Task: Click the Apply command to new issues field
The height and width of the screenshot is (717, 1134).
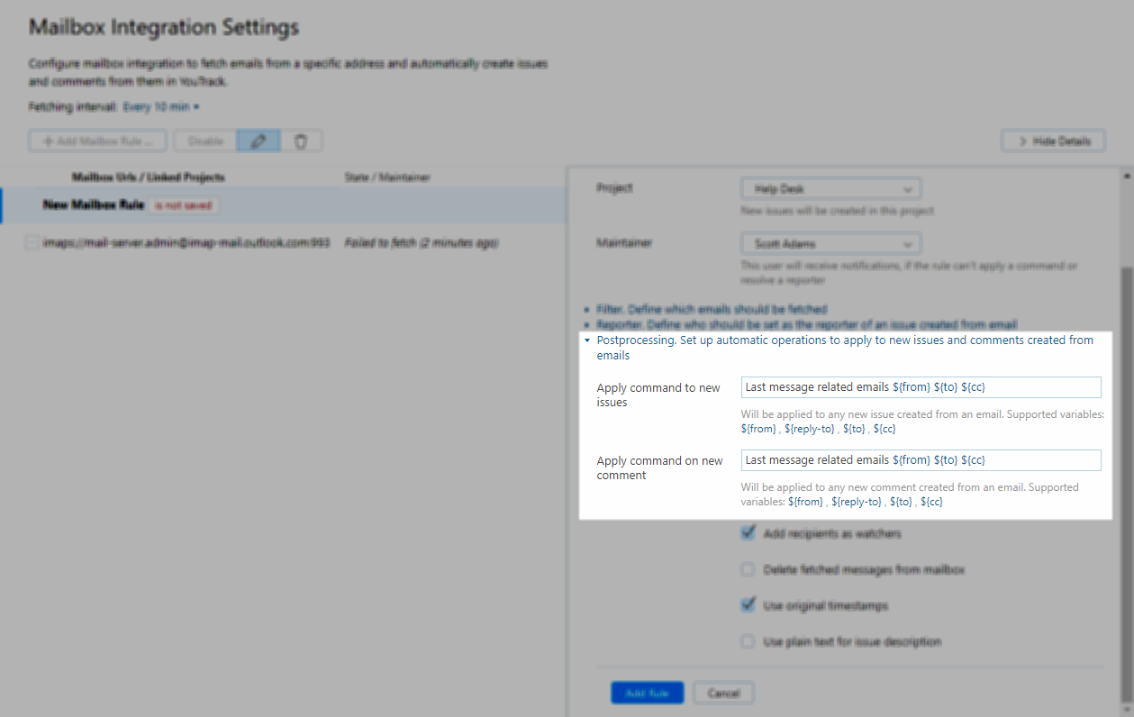Action: point(921,387)
